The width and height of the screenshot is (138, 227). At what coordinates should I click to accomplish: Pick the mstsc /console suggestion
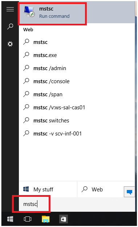[77, 81]
